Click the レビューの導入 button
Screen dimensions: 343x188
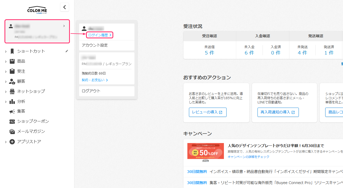tap(208, 112)
